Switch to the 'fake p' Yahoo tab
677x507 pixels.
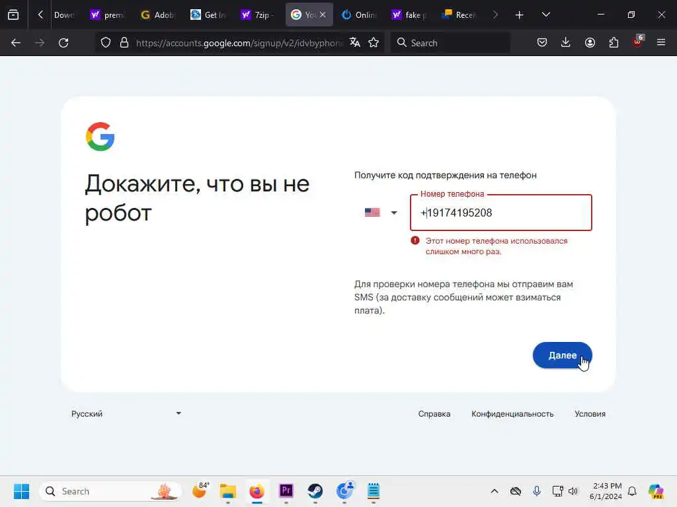(409, 15)
